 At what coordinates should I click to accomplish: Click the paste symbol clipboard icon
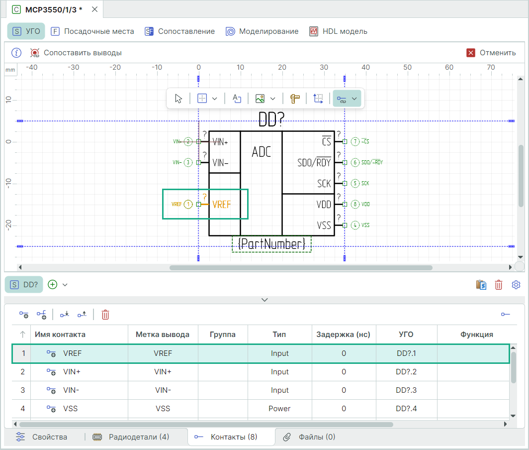pos(481,285)
